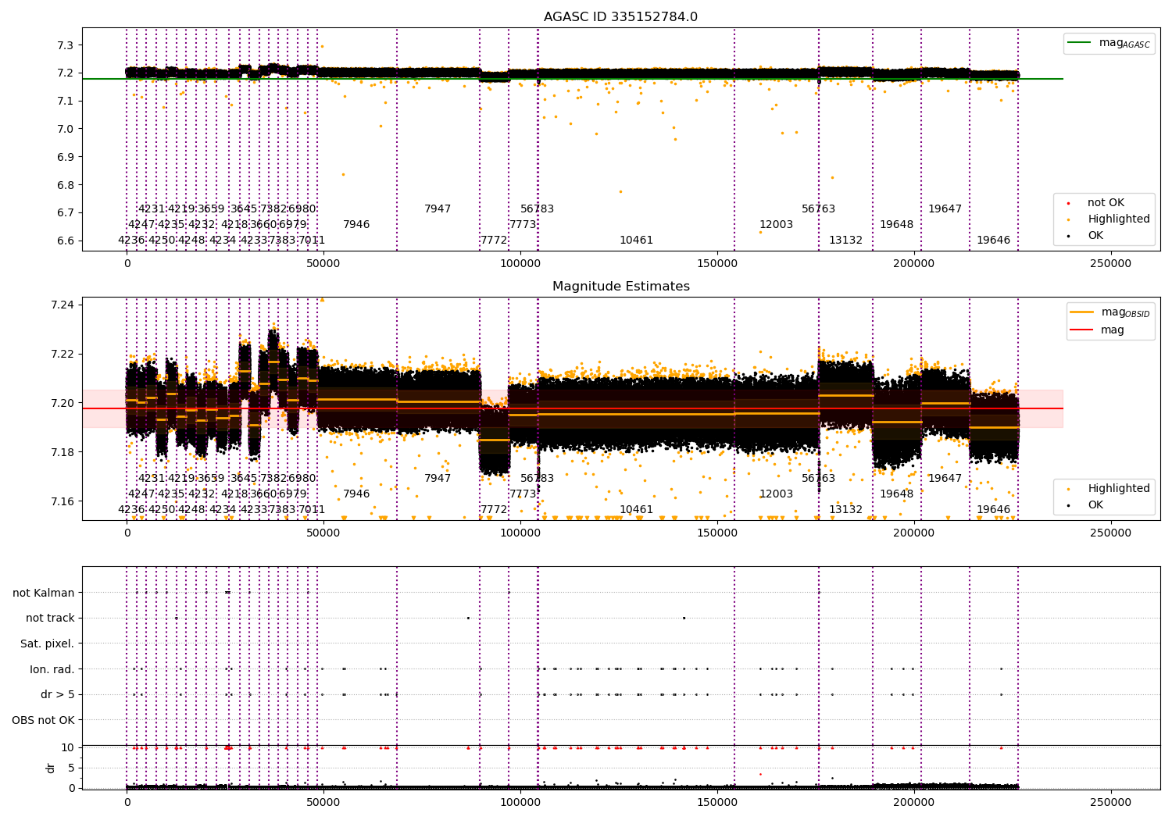Click obsid label 10461 in middle plot

(636, 510)
